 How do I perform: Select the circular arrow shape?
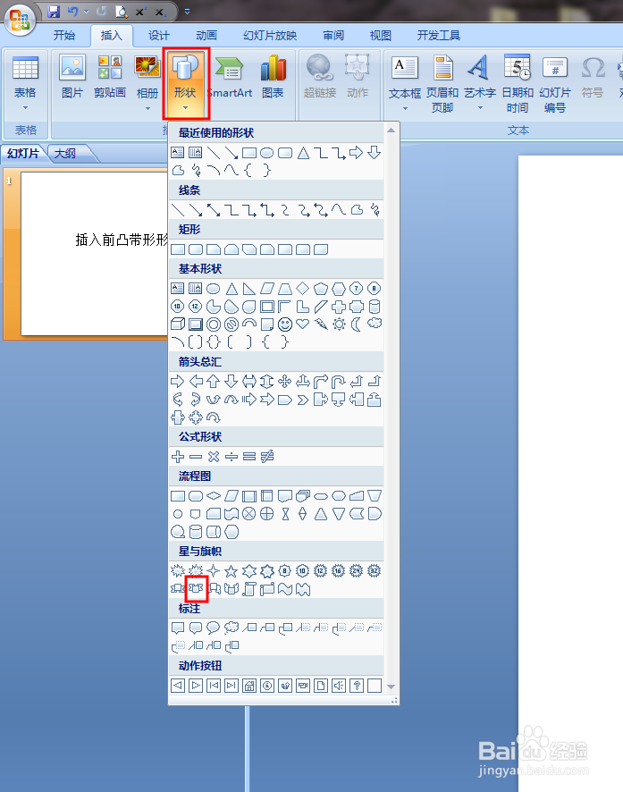coord(214,417)
